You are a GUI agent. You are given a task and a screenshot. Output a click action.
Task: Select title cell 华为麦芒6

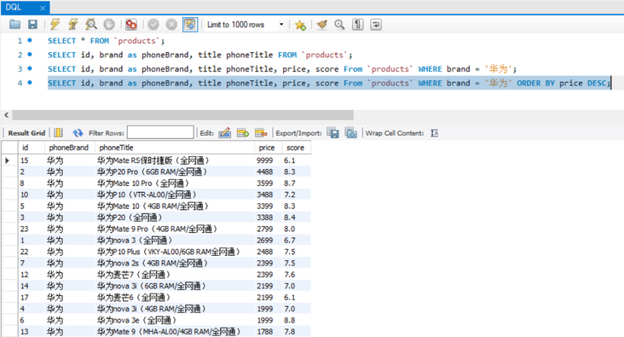coord(175,298)
